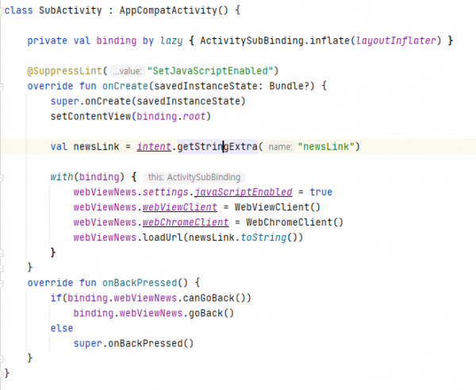Click ActivitySubBinding.inflate call
Viewport: 476px width, 390px height.
[274, 41]
